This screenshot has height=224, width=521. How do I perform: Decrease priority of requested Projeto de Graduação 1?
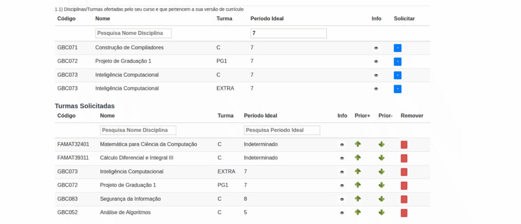(381, 185)
